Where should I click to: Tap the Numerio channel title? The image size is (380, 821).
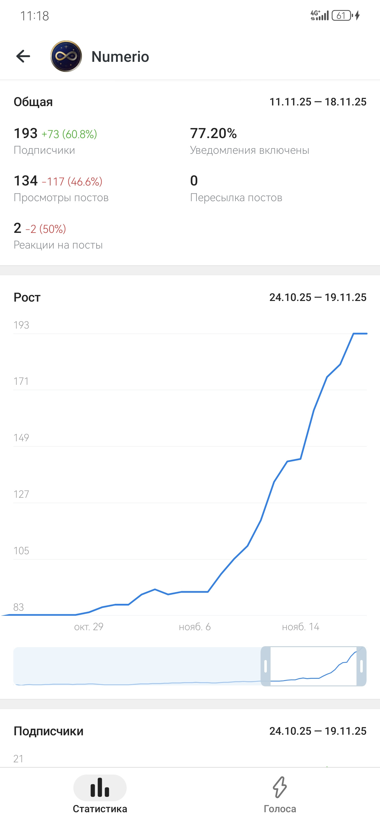tap(120, 57)
